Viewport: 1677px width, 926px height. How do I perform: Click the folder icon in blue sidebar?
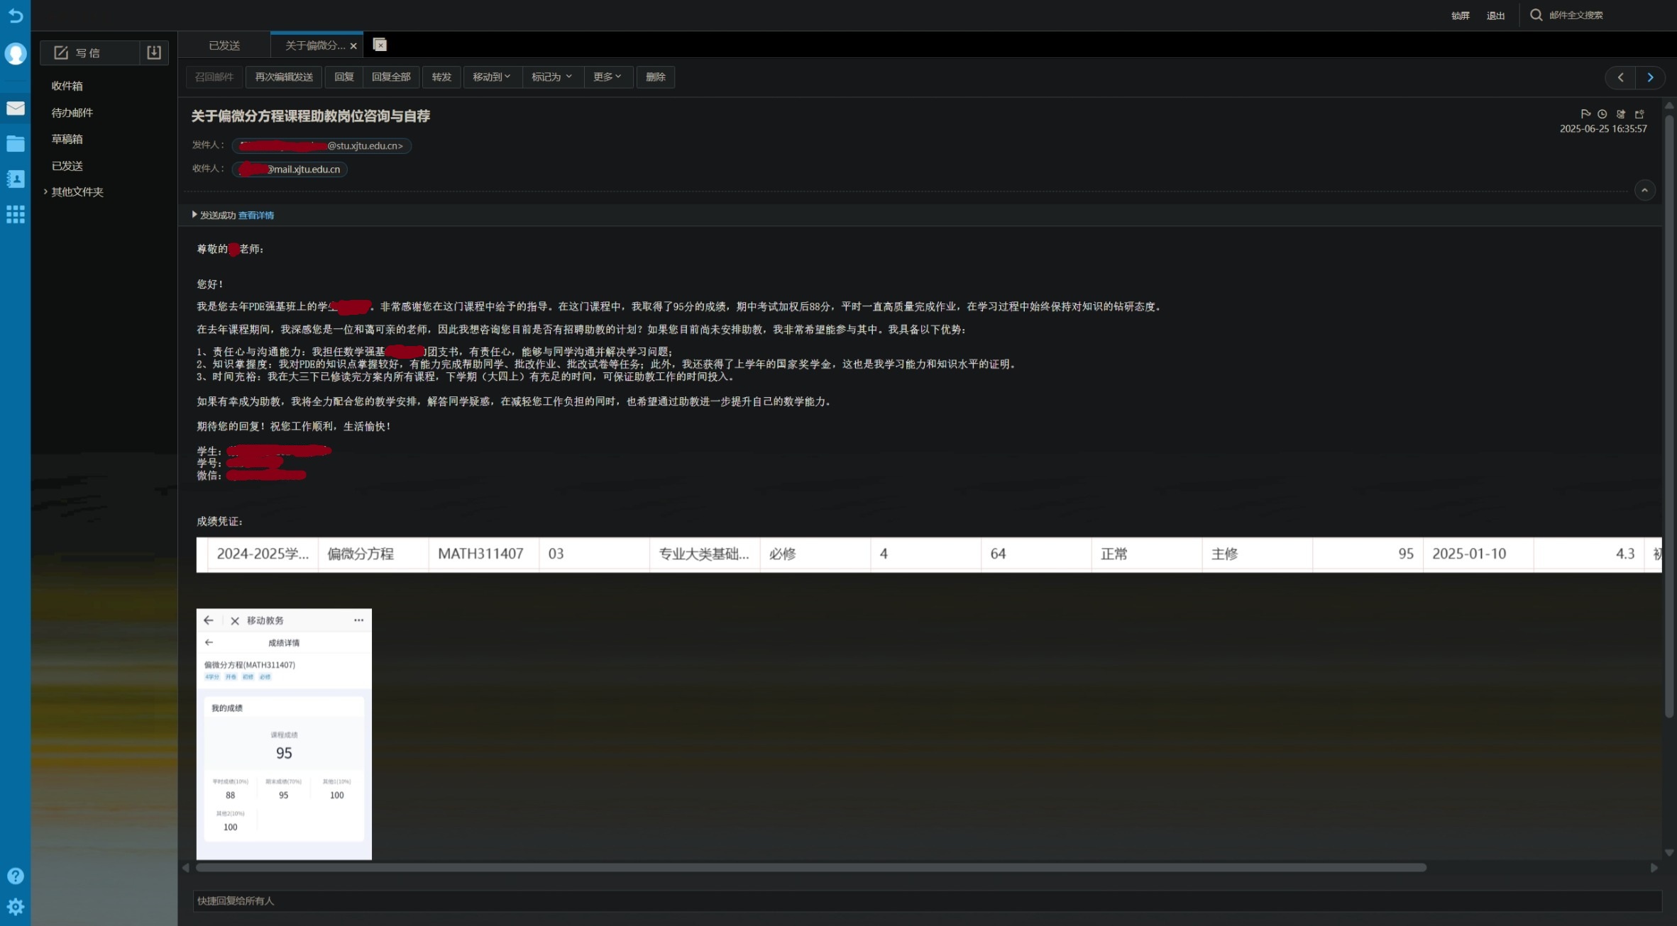click(x=15, y=143)
